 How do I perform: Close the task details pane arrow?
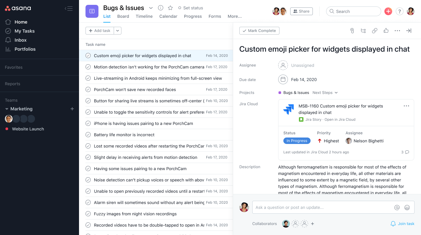pos(409,31)
